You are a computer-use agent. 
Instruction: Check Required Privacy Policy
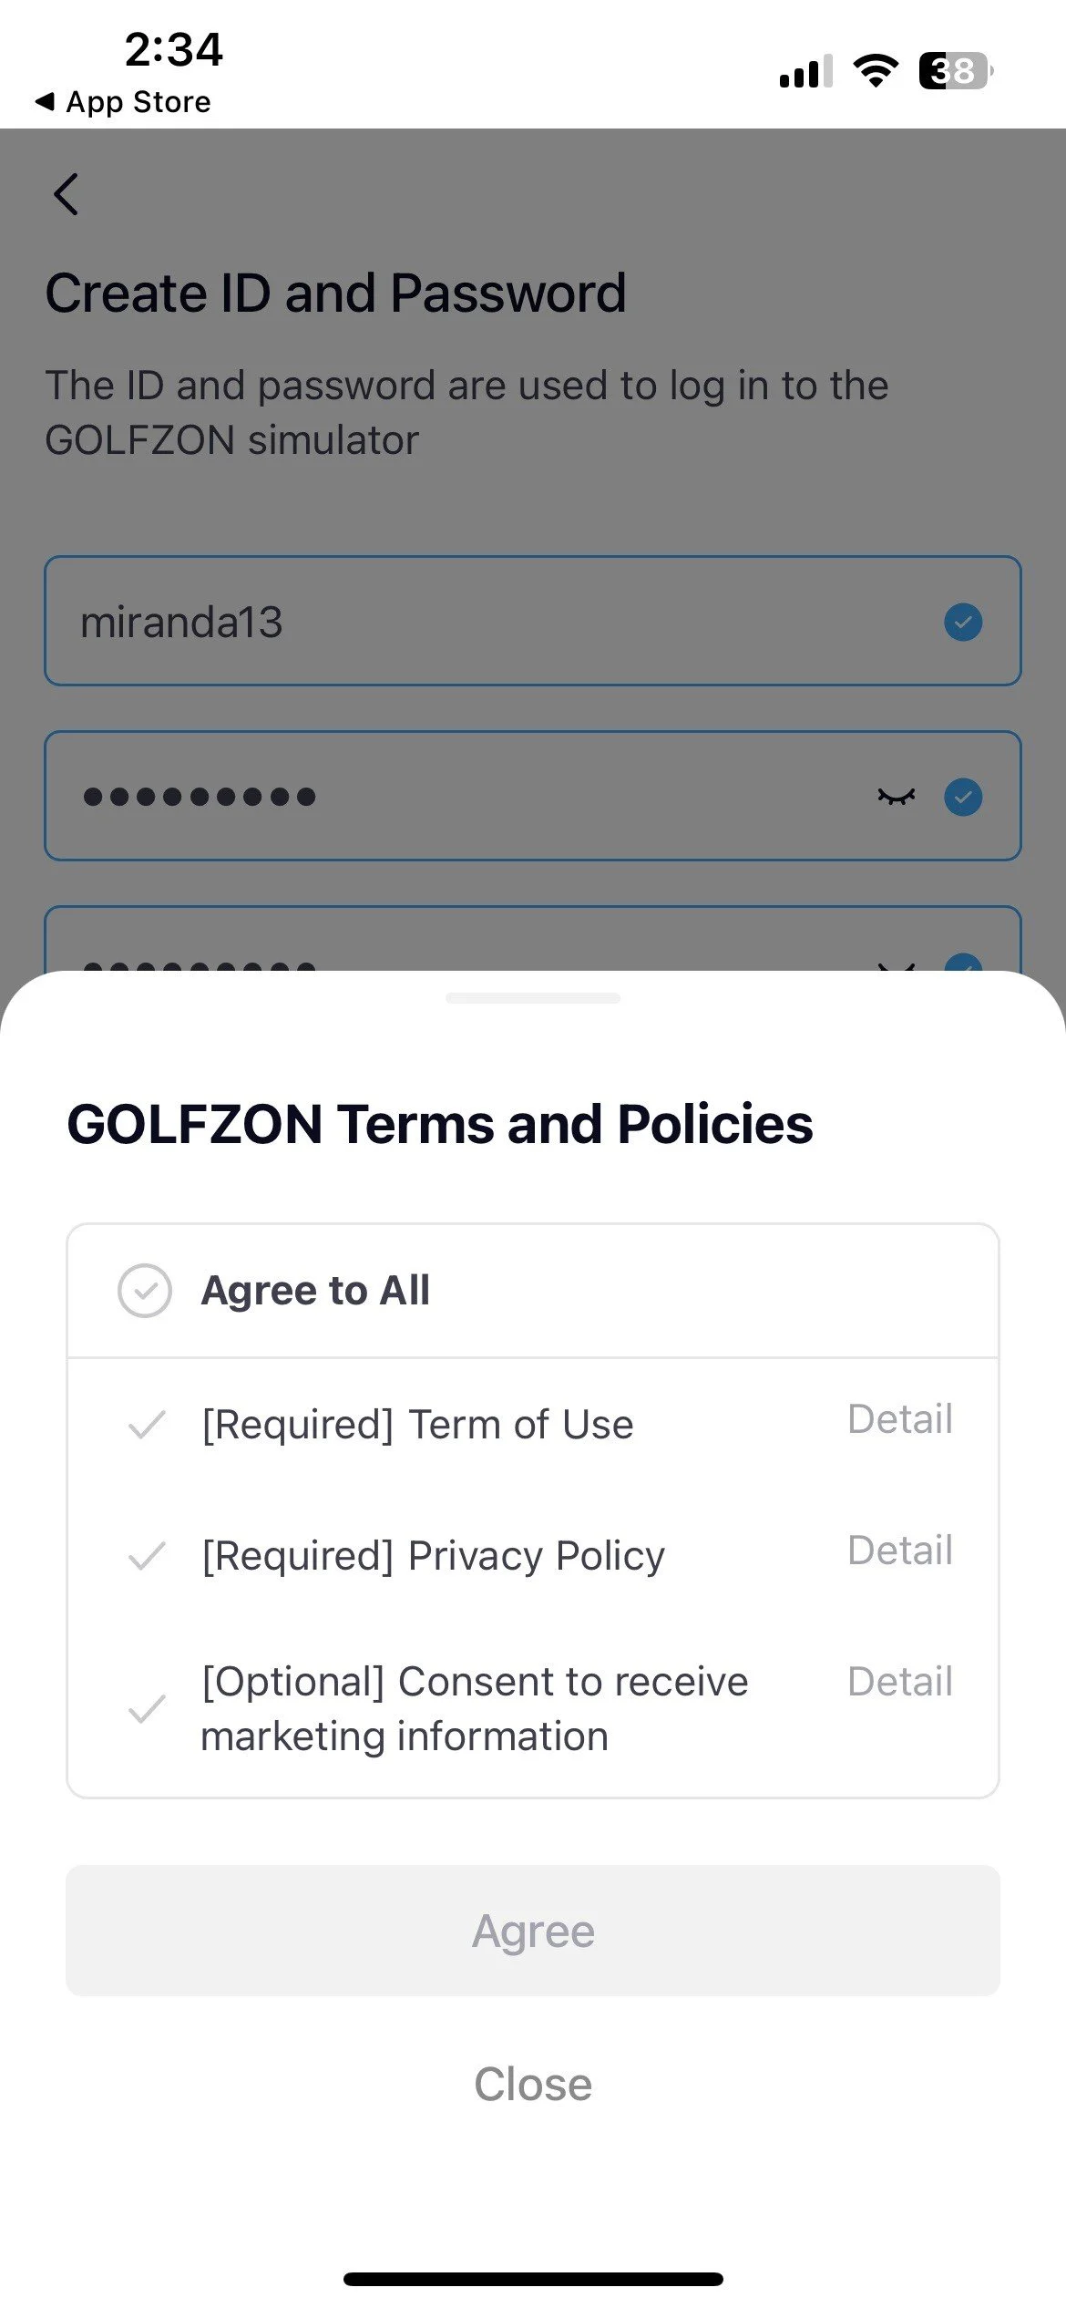coord(147,1556)
